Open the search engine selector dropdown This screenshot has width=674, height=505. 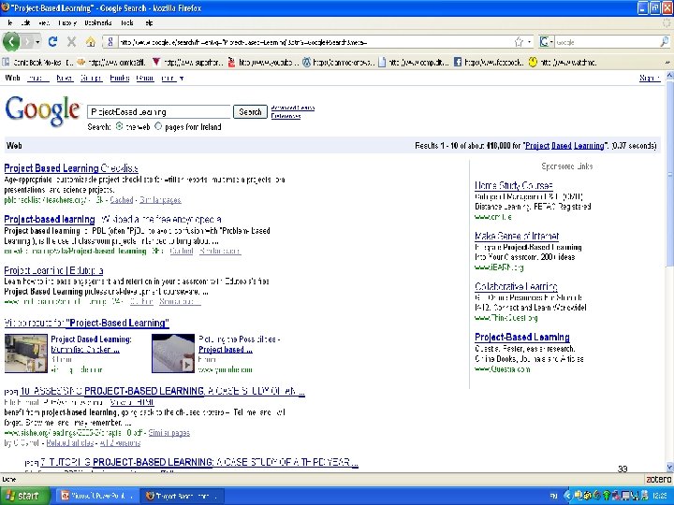pos(547,42)
